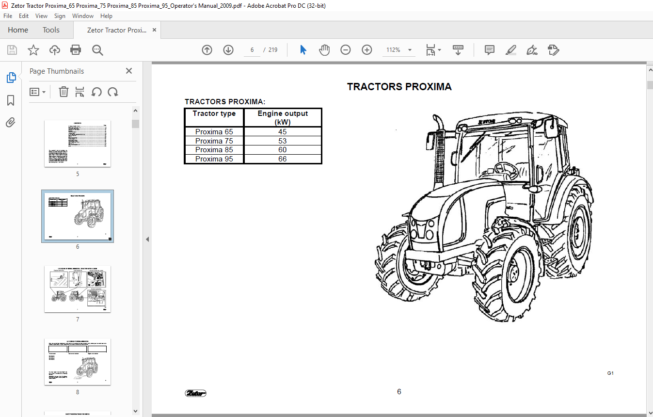Close the Zetor Tractor document tab

(155, 30)
